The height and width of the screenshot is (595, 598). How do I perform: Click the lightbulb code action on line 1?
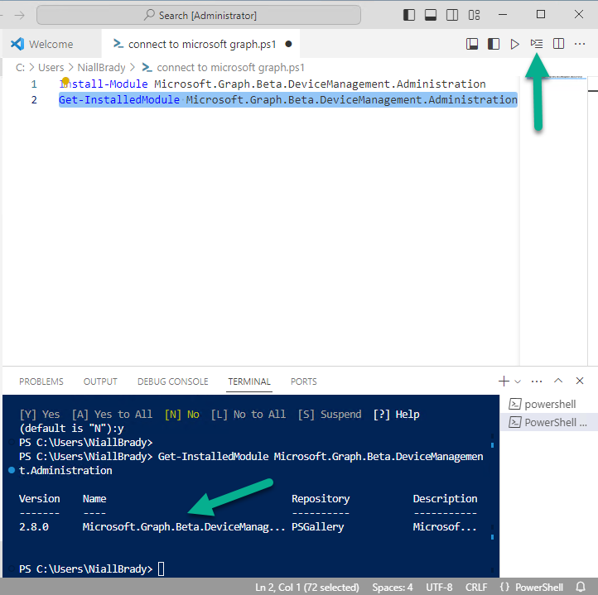click(65, 81)
